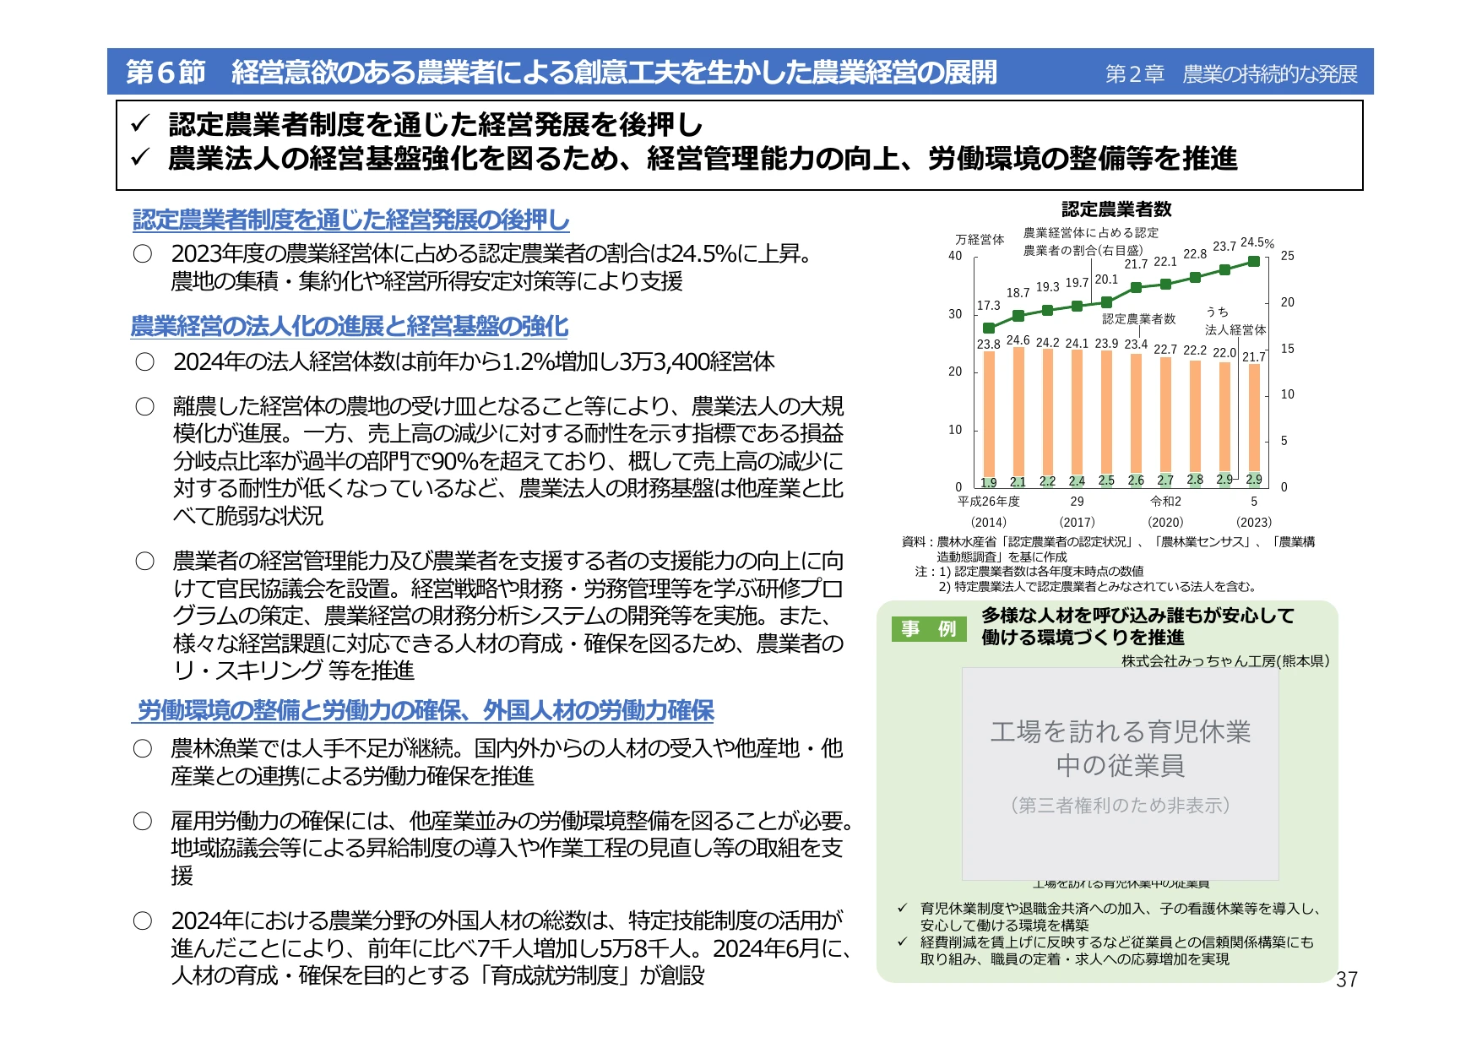Click the 17.3 data label on the line
The height and width of the screenshot is (1048, 1482).
click(x=988, y=305)
